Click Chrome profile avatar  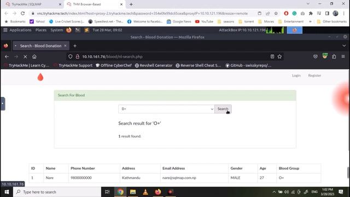coord(335,13)
